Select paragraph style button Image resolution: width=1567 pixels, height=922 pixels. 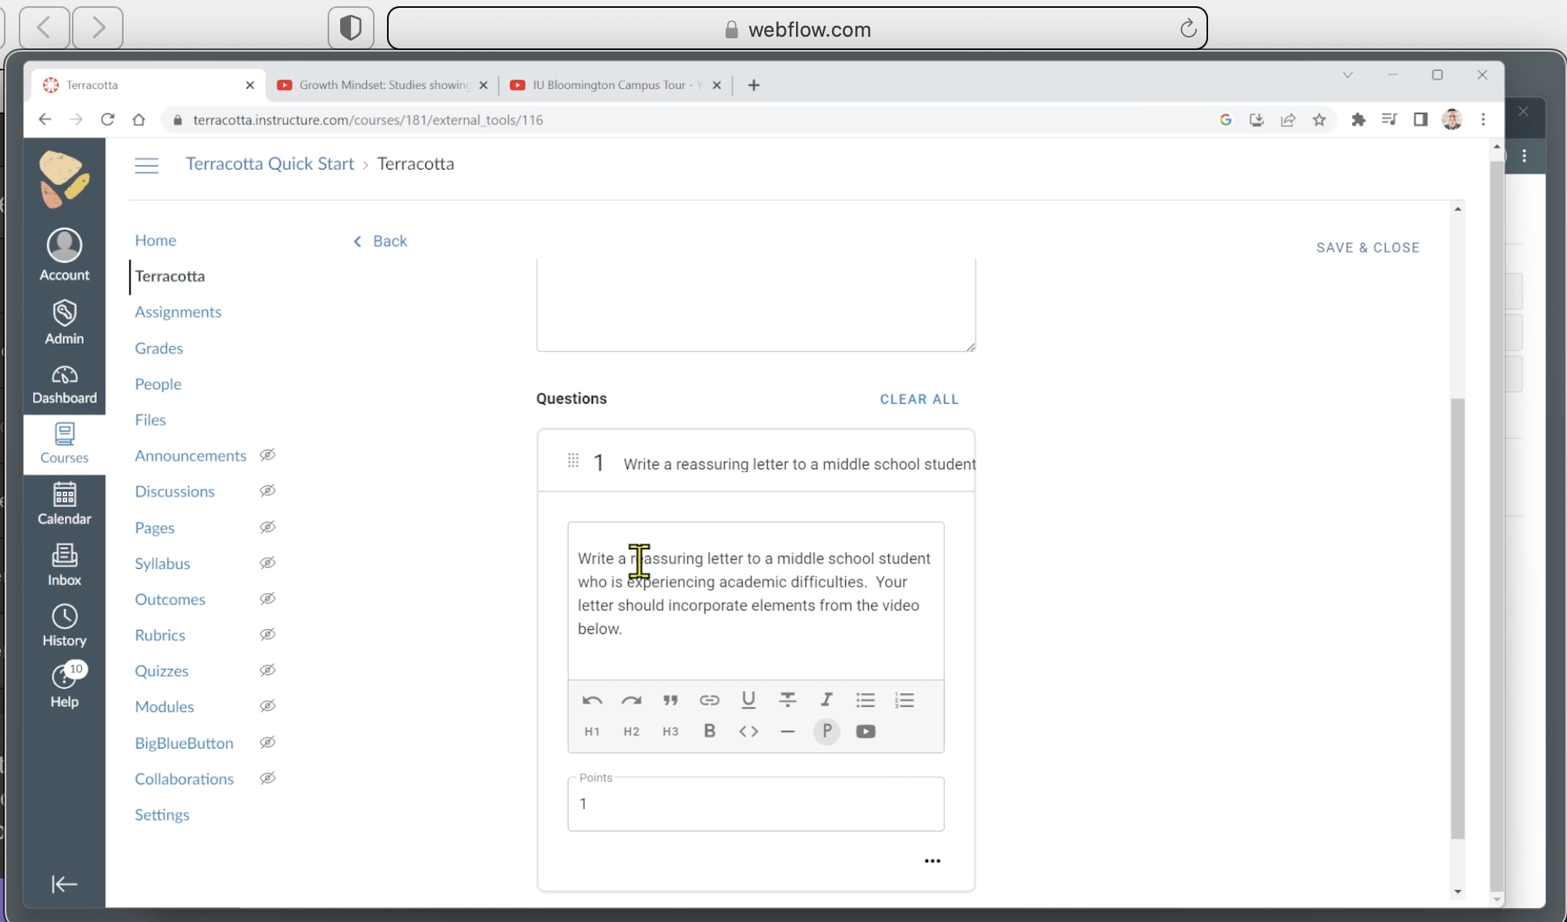coord(827,731)
